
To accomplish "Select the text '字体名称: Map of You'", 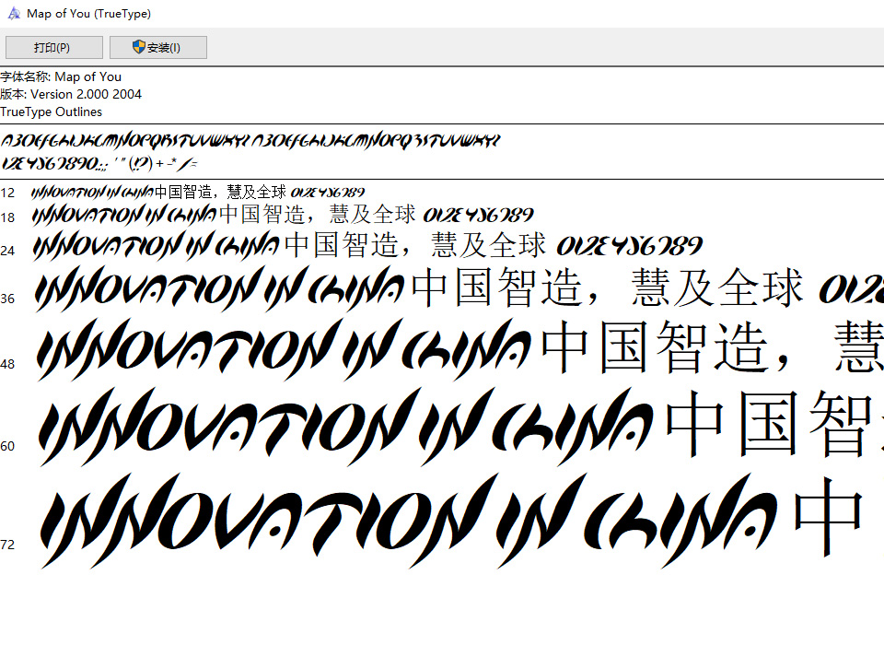I will [61, 76].
